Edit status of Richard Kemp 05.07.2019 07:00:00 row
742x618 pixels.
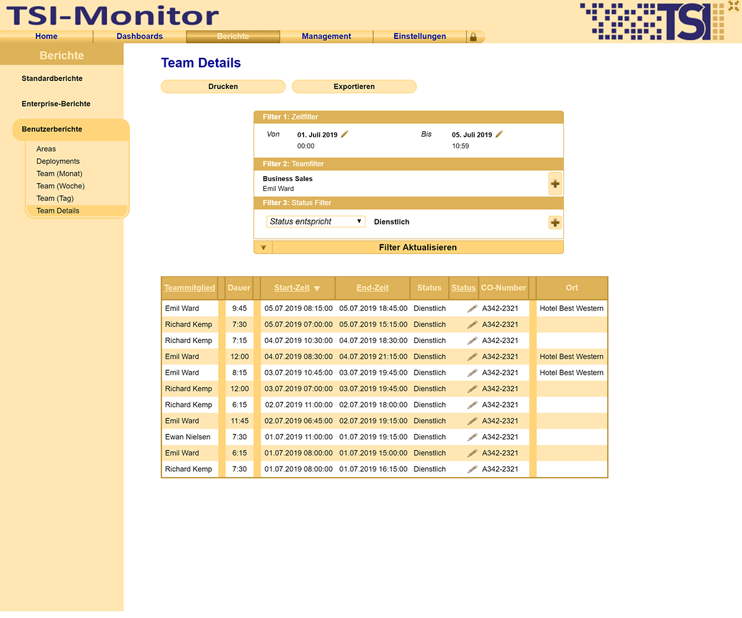(472, 324)
